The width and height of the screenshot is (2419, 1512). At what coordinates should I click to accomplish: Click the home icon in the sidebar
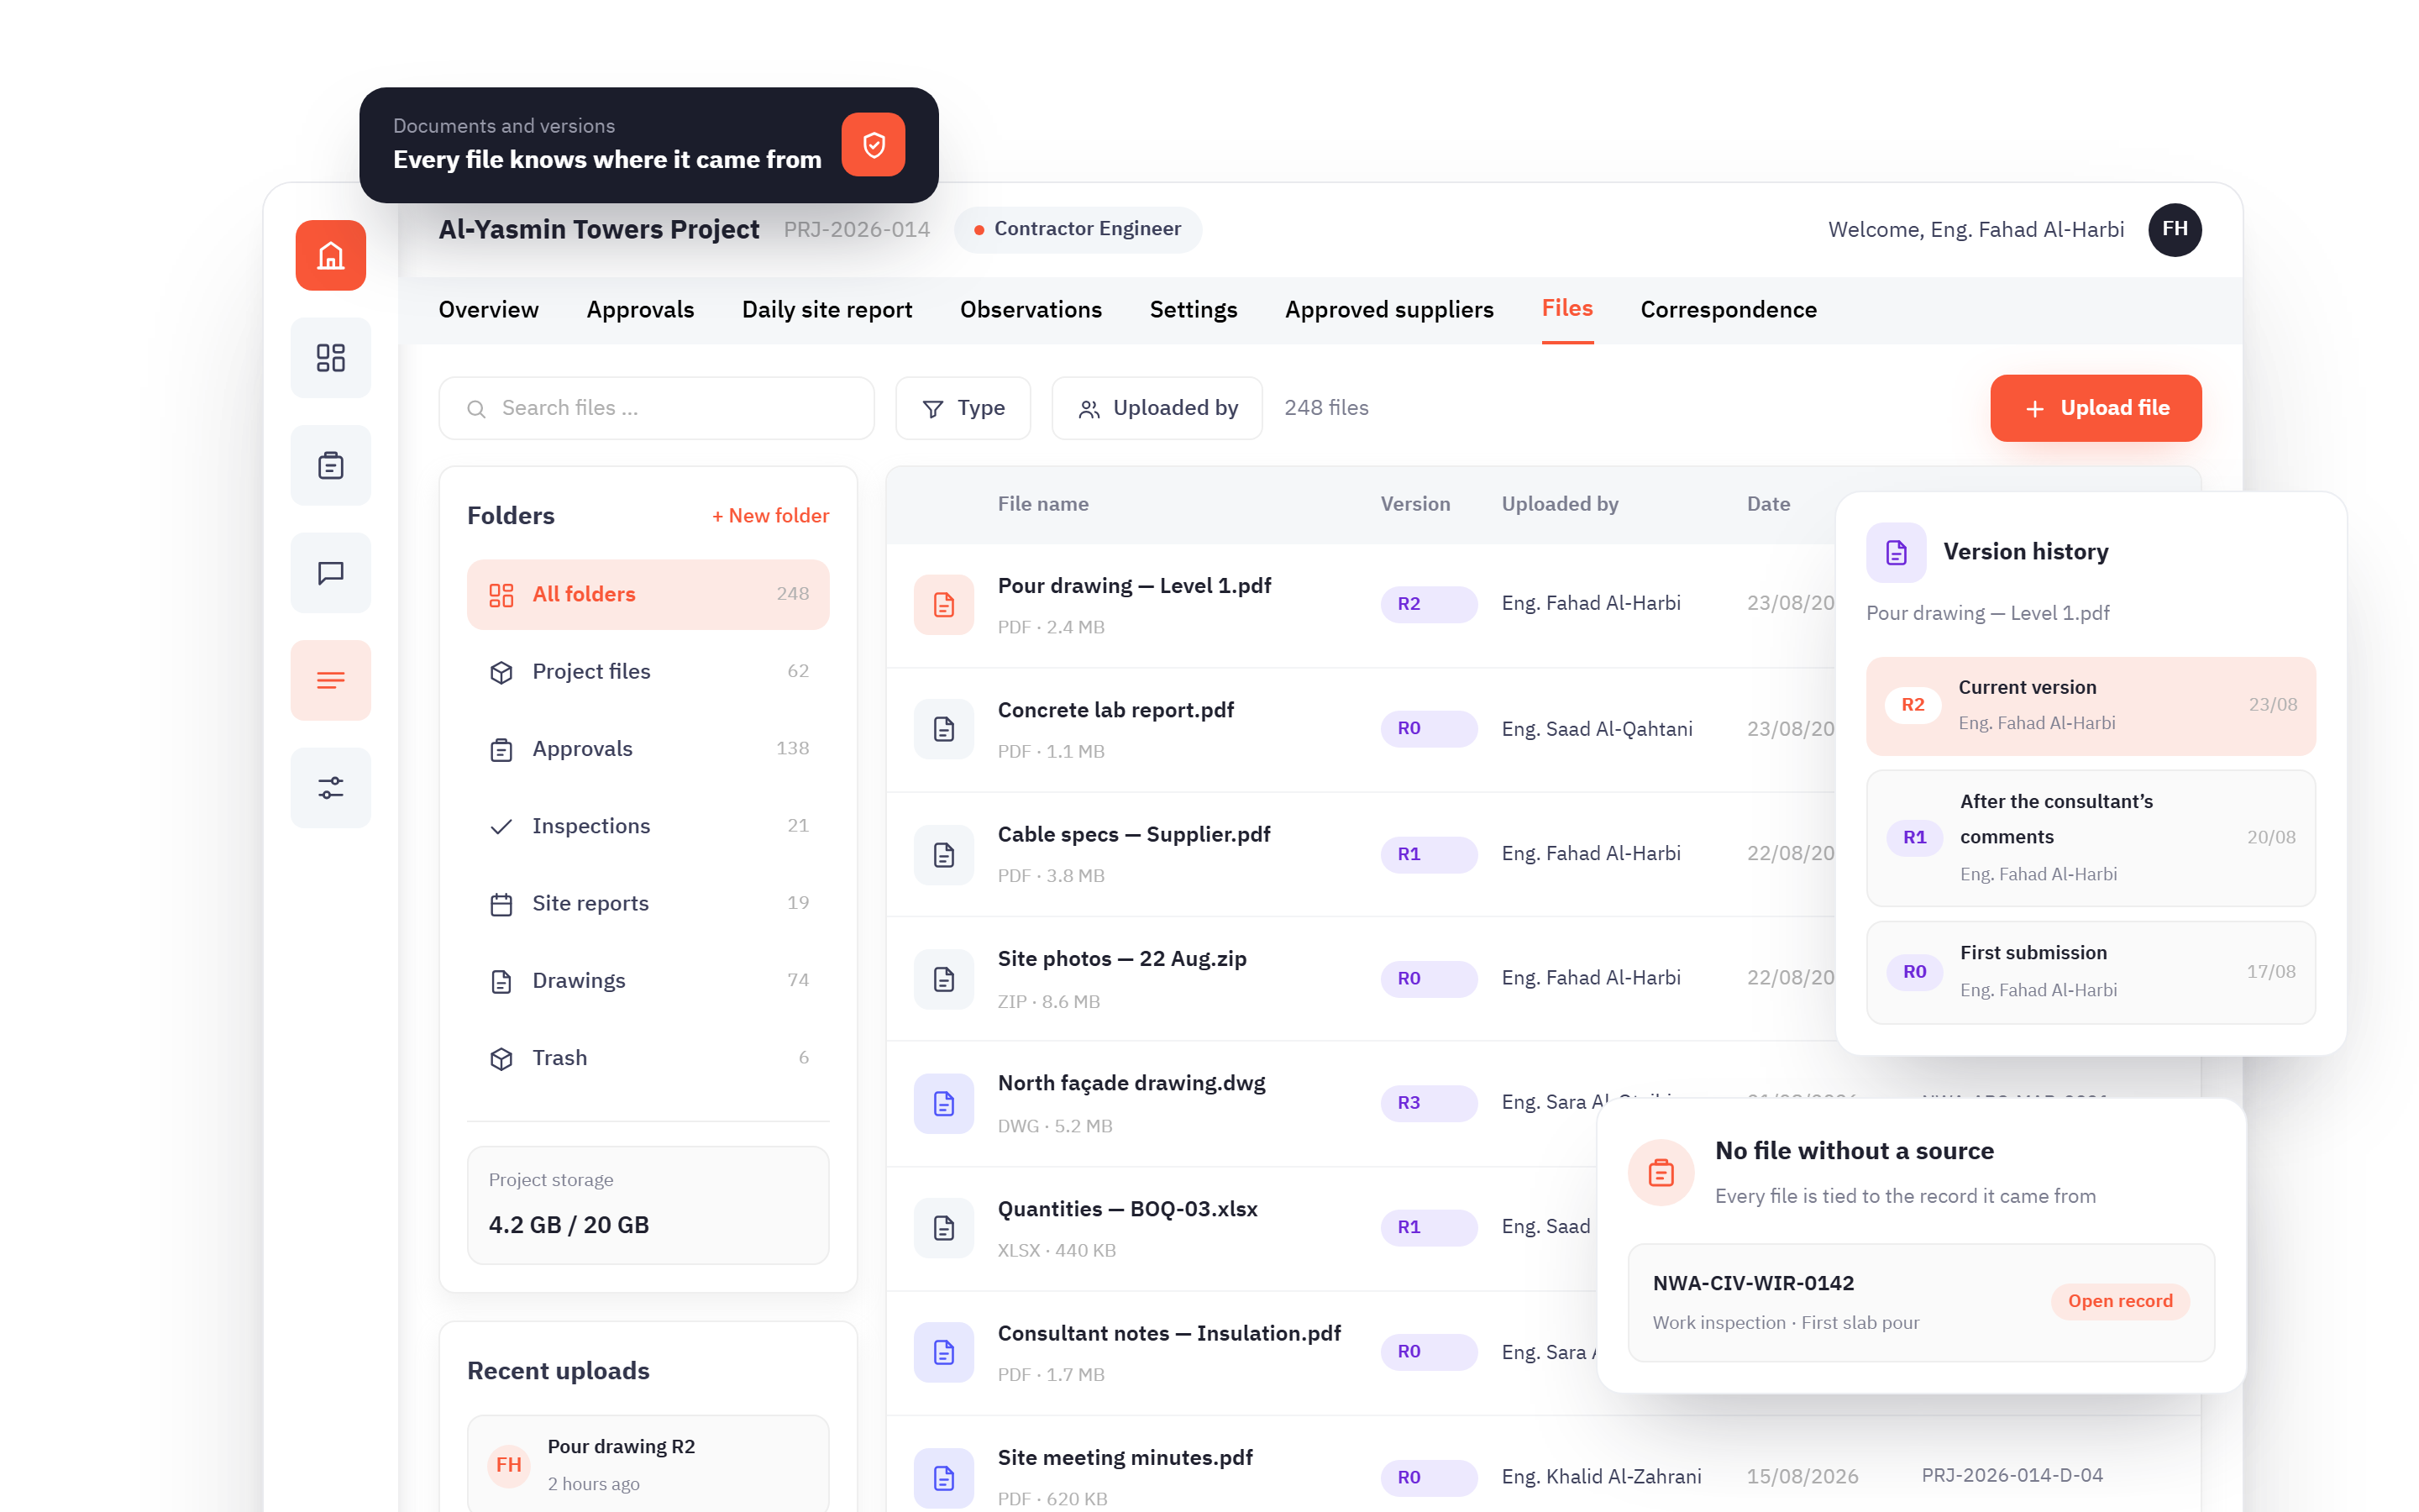(331, 256)
